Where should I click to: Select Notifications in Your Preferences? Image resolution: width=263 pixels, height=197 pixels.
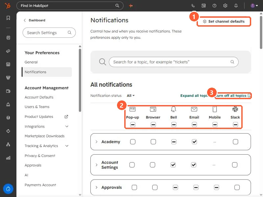[47, 72]
